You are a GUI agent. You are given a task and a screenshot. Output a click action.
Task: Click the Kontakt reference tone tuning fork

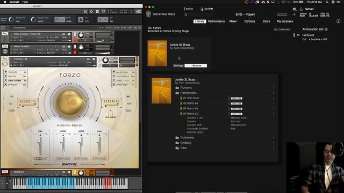coord(100,20)
